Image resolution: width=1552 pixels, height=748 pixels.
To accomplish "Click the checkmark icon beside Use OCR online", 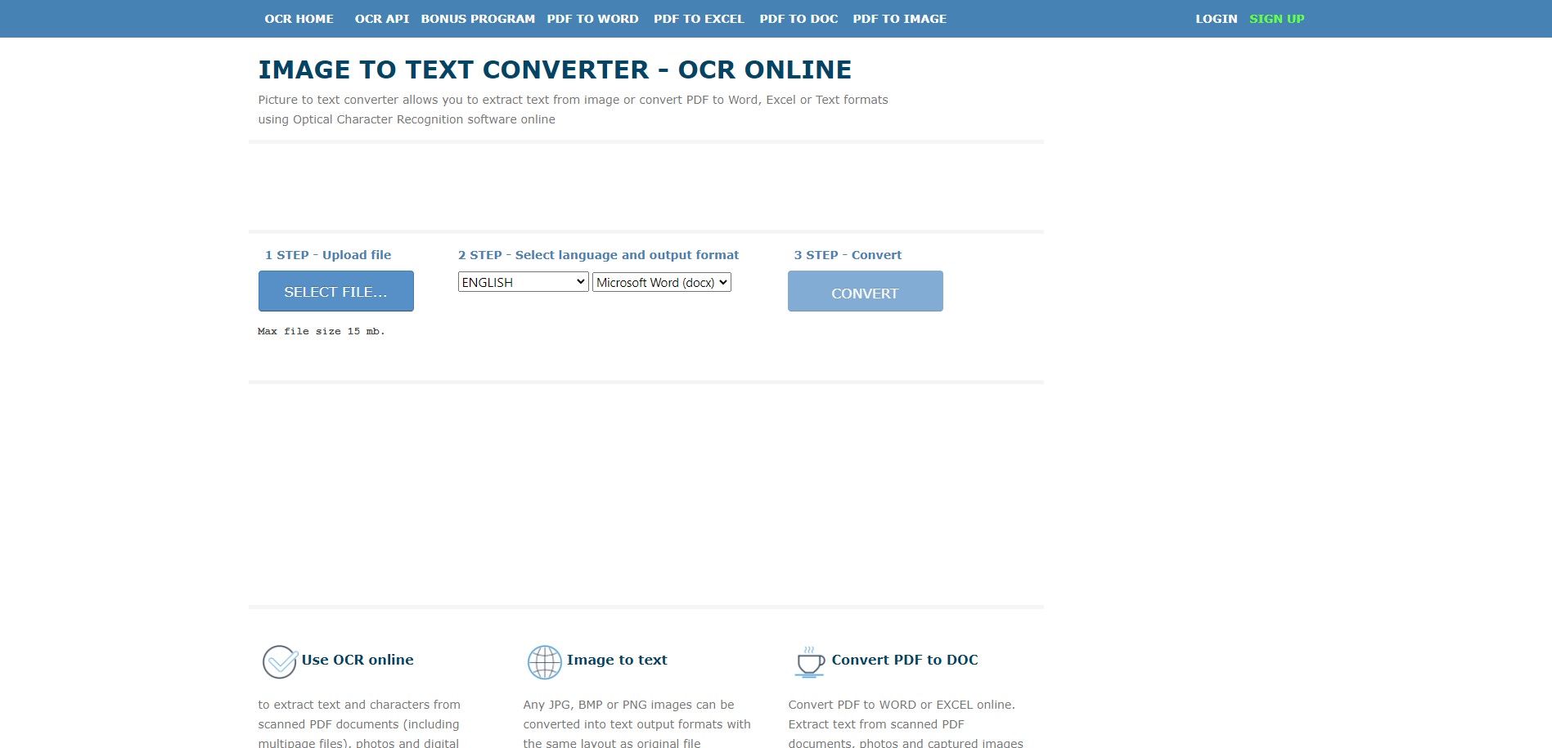I will click(x=280, y=662).
